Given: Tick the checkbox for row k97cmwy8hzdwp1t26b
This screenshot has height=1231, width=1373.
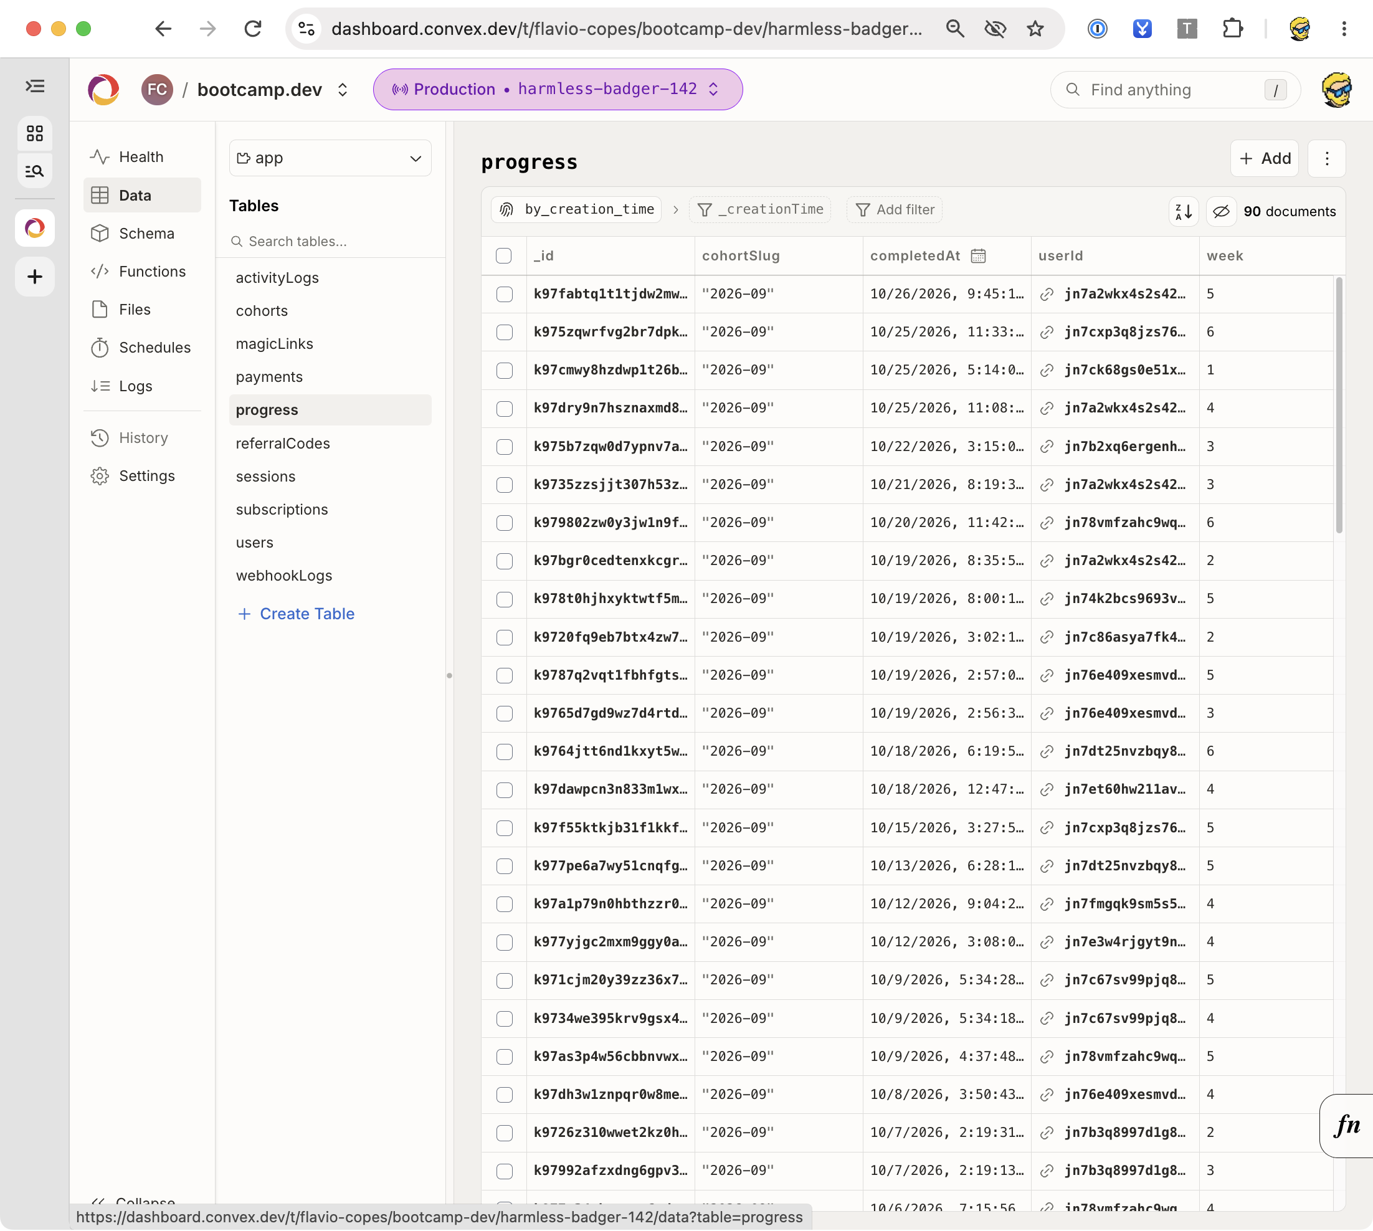Looking at the screenshot, I should [x=504, y=370].
